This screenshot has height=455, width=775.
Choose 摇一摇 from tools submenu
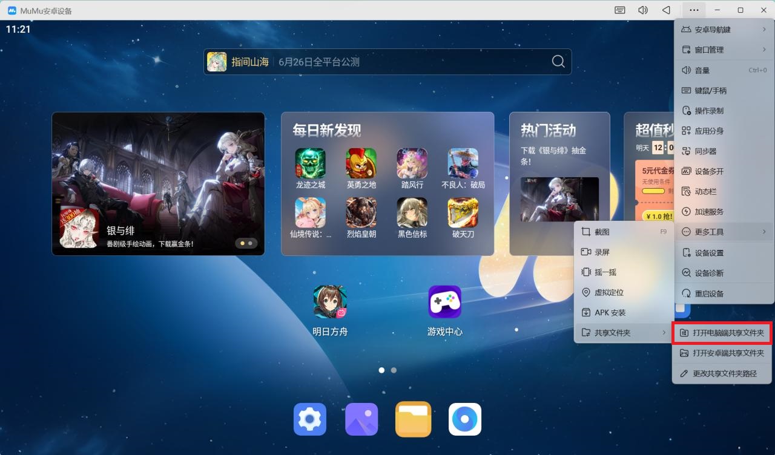point(624,272)
